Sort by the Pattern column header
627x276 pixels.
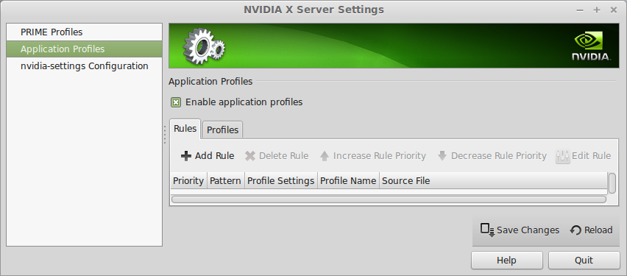[225, 181]
